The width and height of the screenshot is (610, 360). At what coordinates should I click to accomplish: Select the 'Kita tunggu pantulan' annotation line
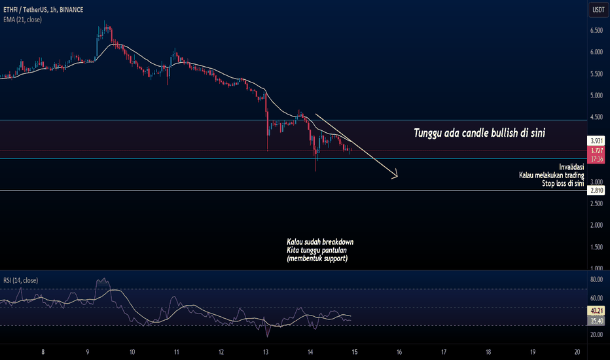pyautogui.click(x=317, y=250)
